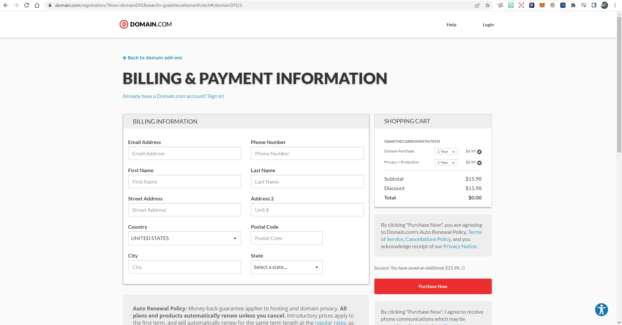Viewport: 622px width, 325px height.
Task: Open the media control icon
Action: click(x=584, y=5)
